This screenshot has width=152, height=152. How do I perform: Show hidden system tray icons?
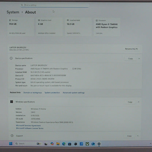pos(151,144)
